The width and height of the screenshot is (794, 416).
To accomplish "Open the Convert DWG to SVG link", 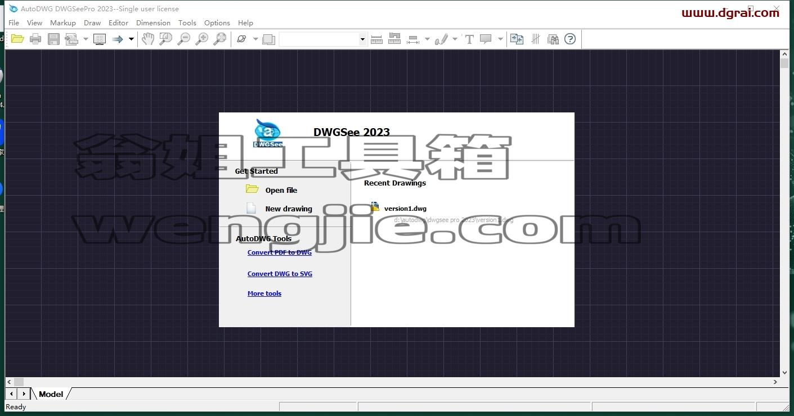I will pos(280,274).
